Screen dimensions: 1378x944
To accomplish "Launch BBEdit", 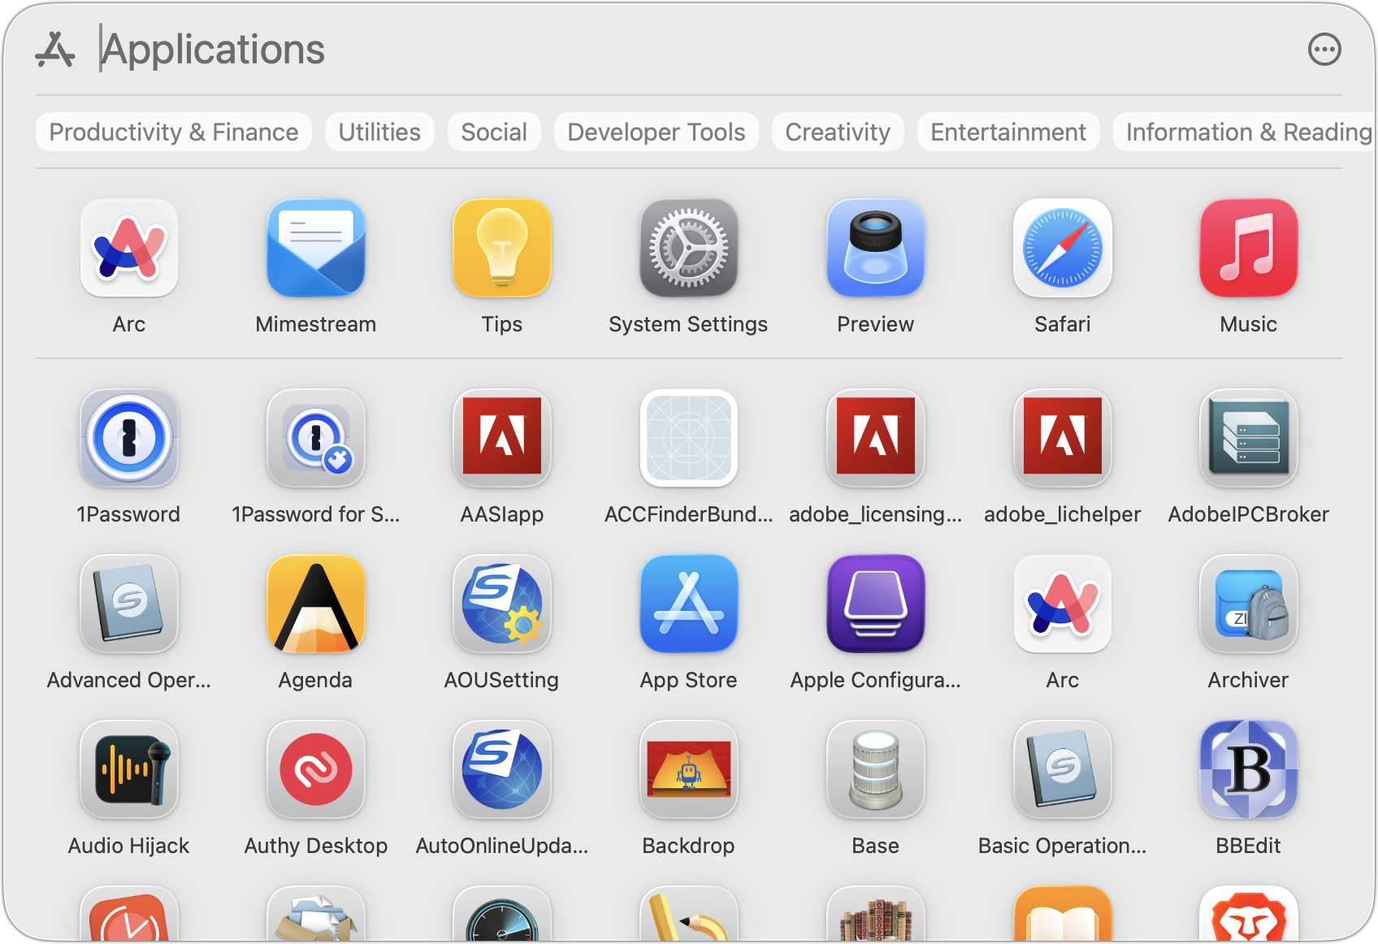I will click(1248, 770).
